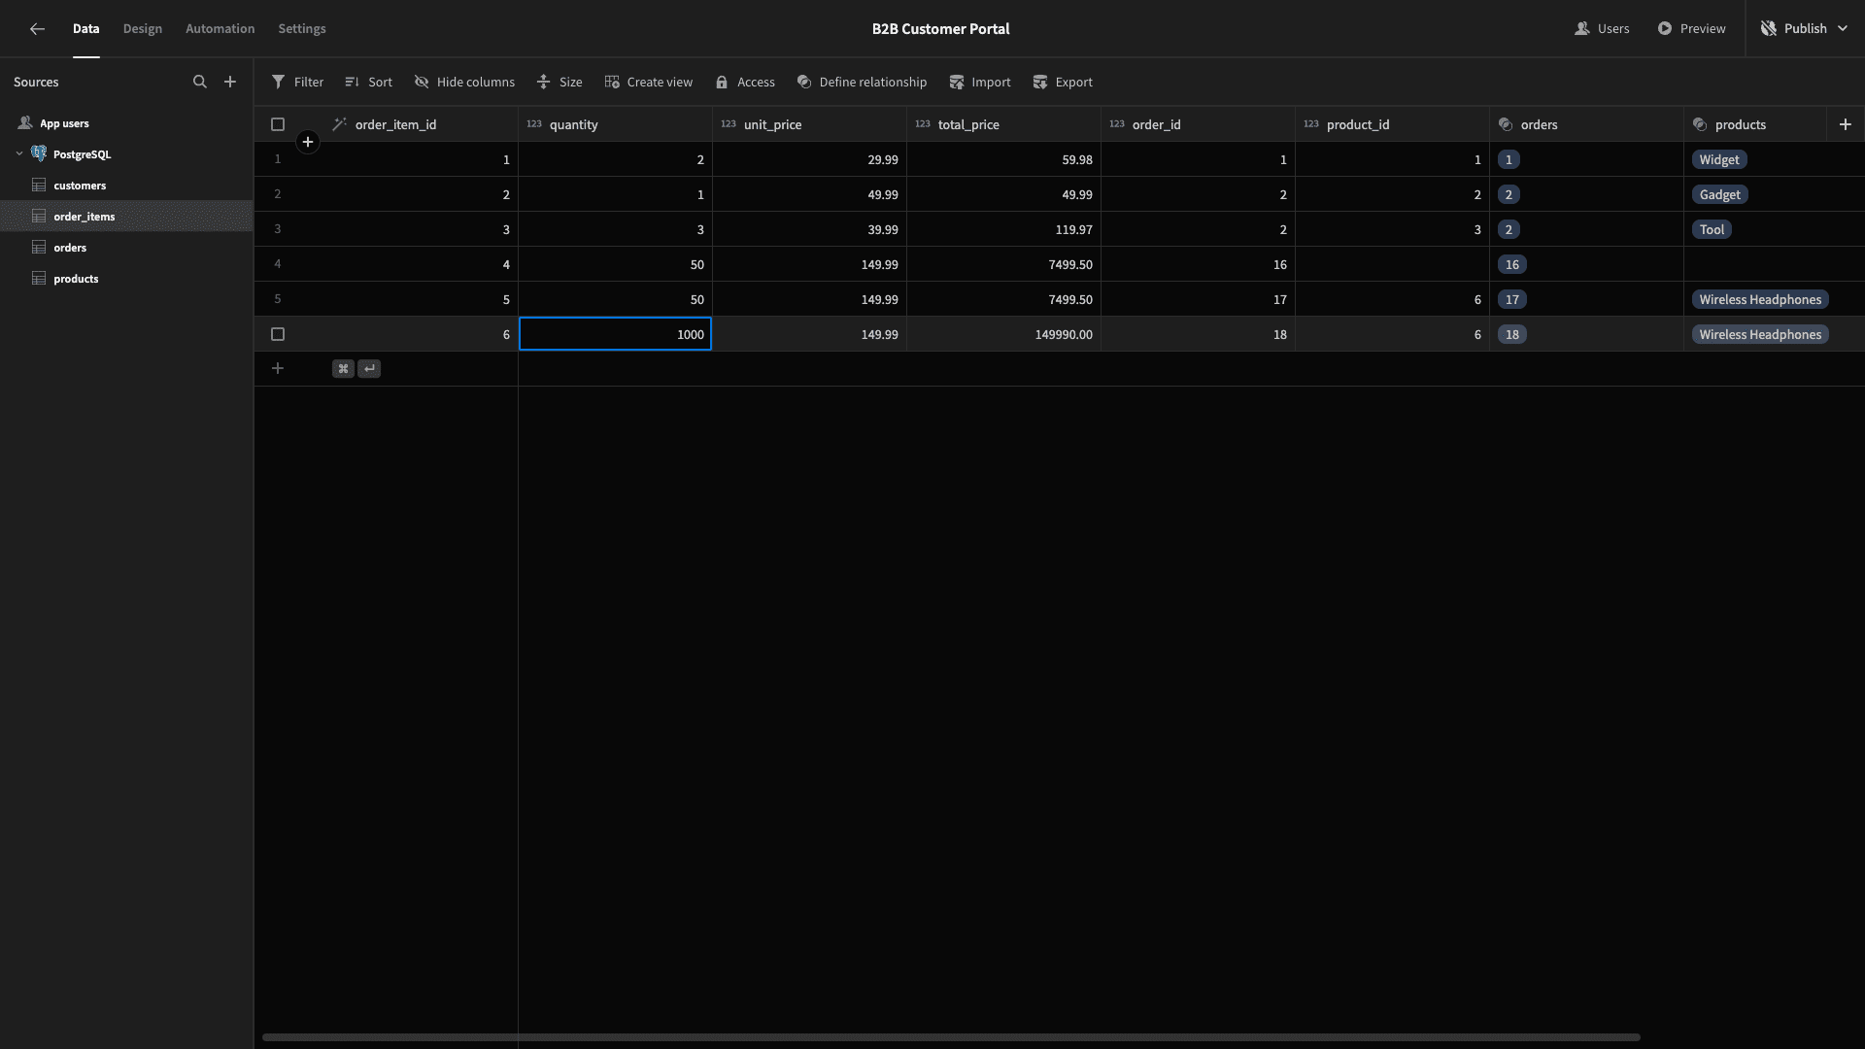This screenshot has height=1049, width=1865.
Task: Collapse the PostgreSQL source tree
Action: click(x=19, y=153)
